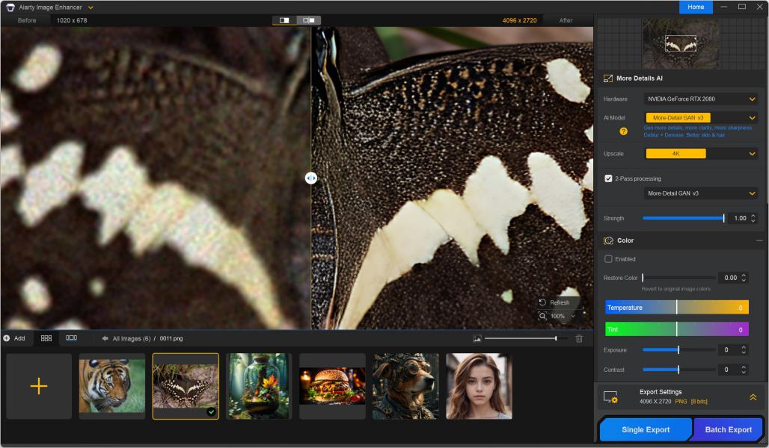Open the Upscale 4K dropdown
Screen dimensions: 769x448
(701, 154)
